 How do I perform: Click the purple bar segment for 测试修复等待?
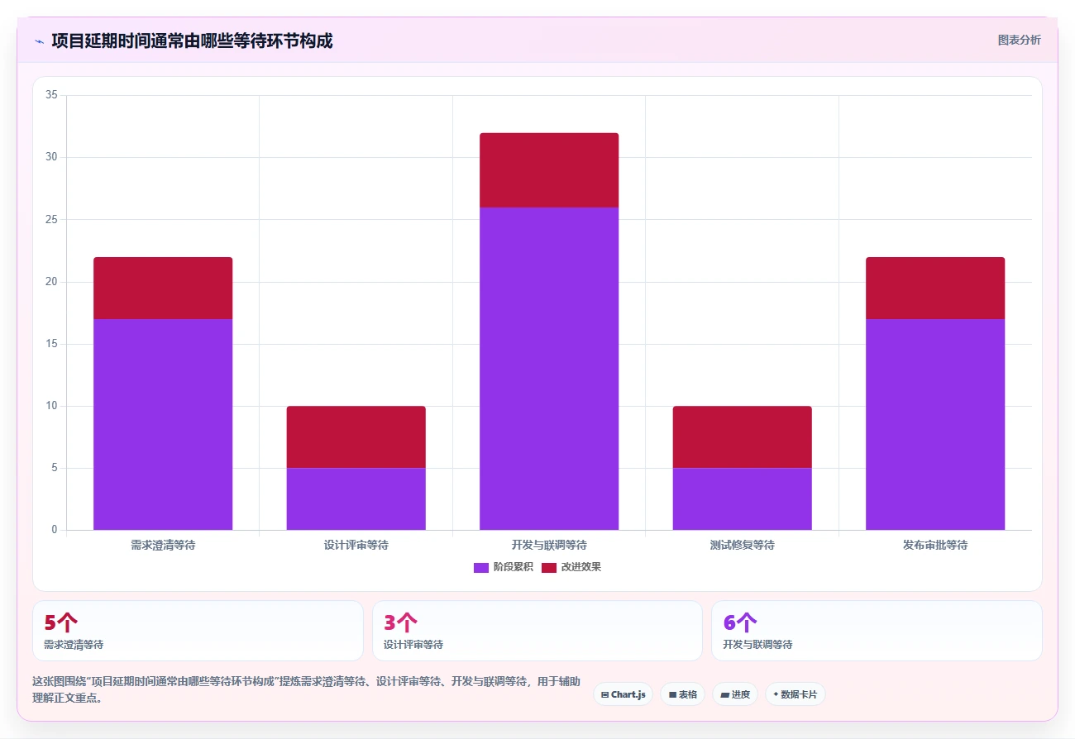tap(742, 498)
